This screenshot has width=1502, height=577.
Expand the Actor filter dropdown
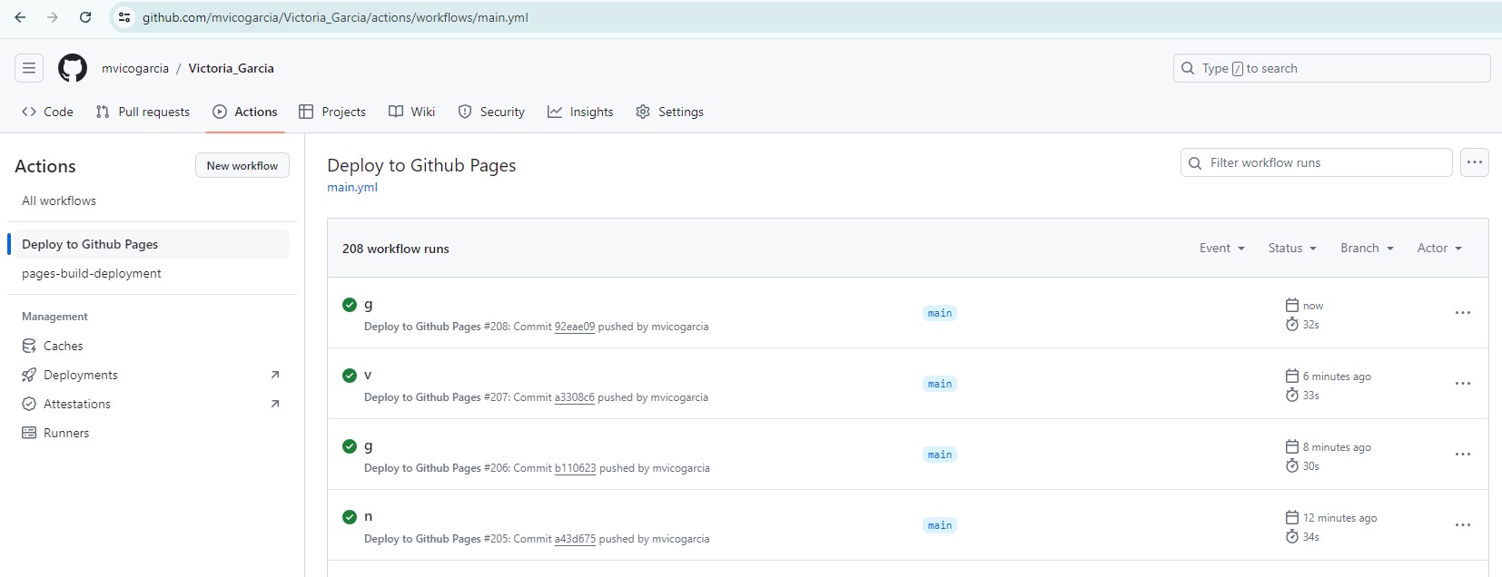1439,248
